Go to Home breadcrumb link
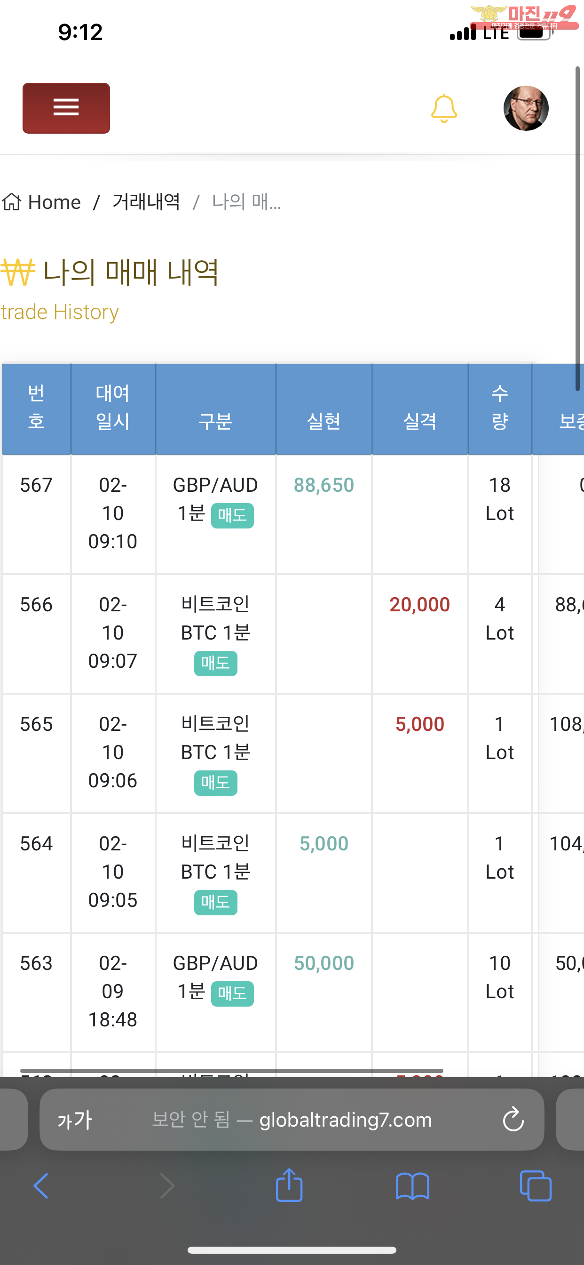 (54, 202)
